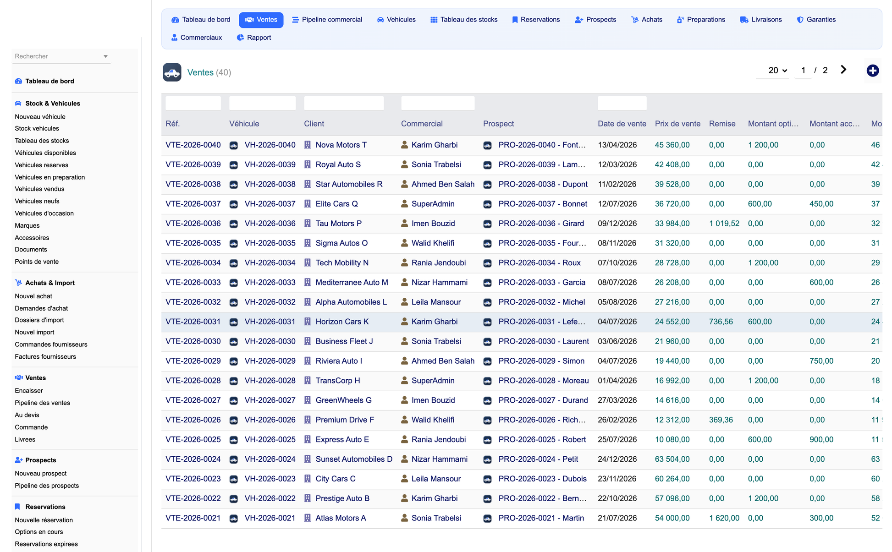This screenshot has height=552, width=892.
Task: Sort by Prix de vente column header
Action: 677,124
